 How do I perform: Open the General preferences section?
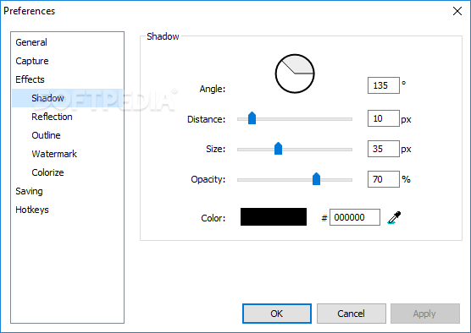pyautogui.click(x=31, y=42)
